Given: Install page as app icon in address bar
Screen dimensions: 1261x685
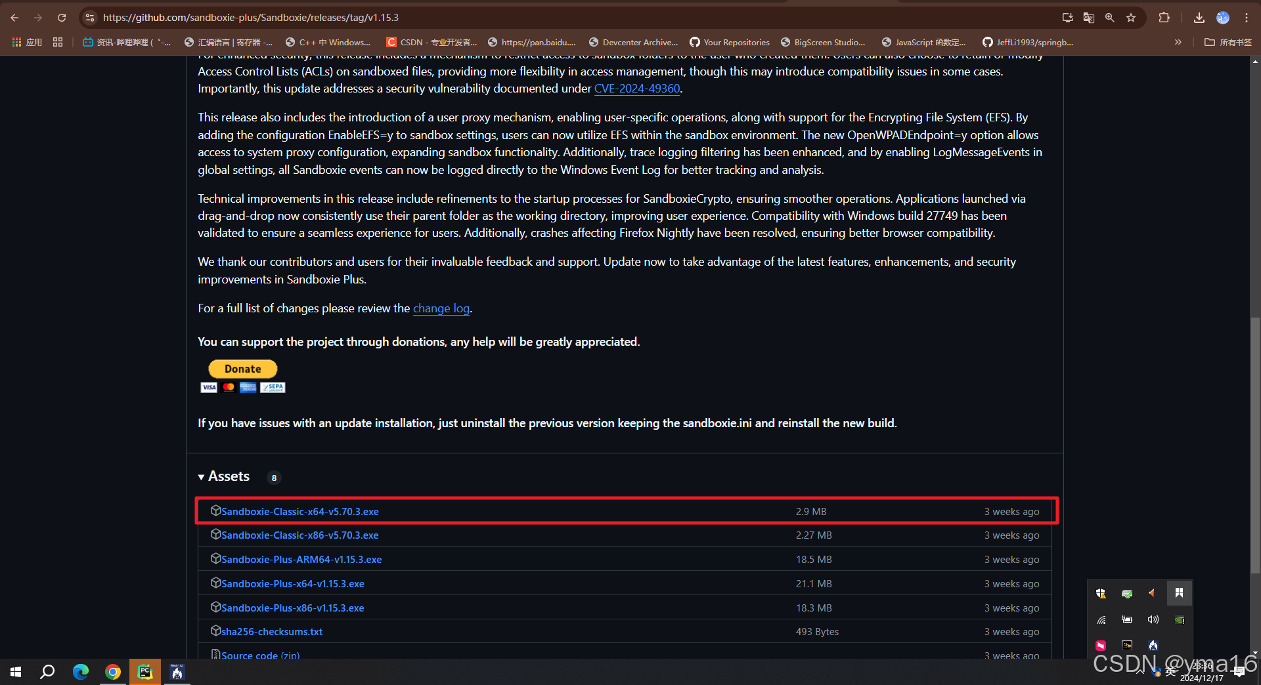Looking at the screenshot, I should (1067, 18).
